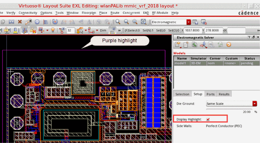Click the Zoom to Fit icon
This screenshot has width=260, height=143.
point(135,22)
